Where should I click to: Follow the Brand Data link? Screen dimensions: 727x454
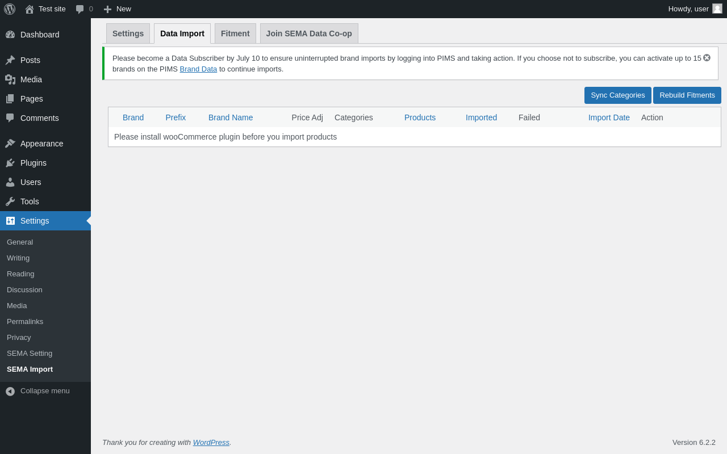[x=198, y=69]
